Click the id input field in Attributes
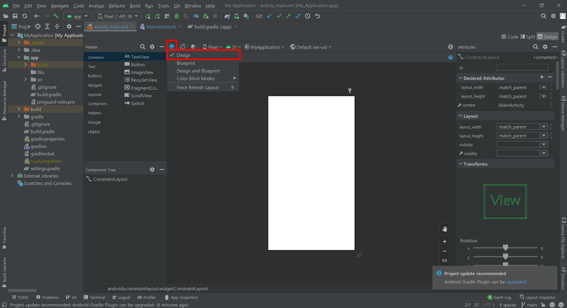The image size is (567, 308). (522, 67)
